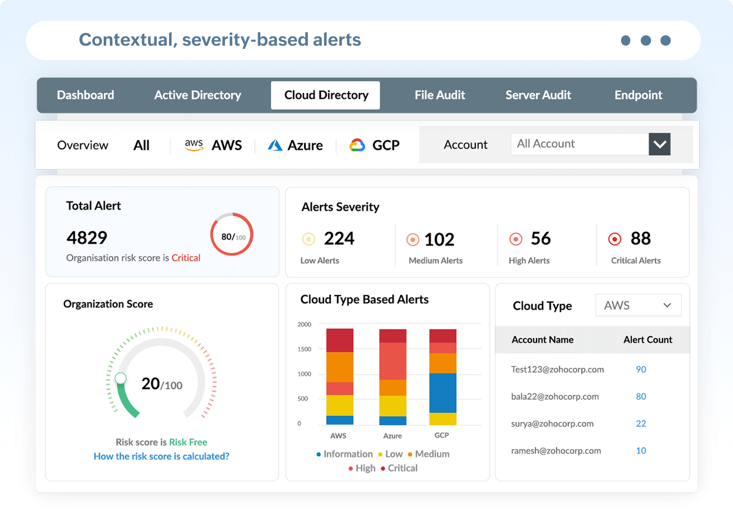
Task: Click the Azure logo icon
Action: (275, 145)
